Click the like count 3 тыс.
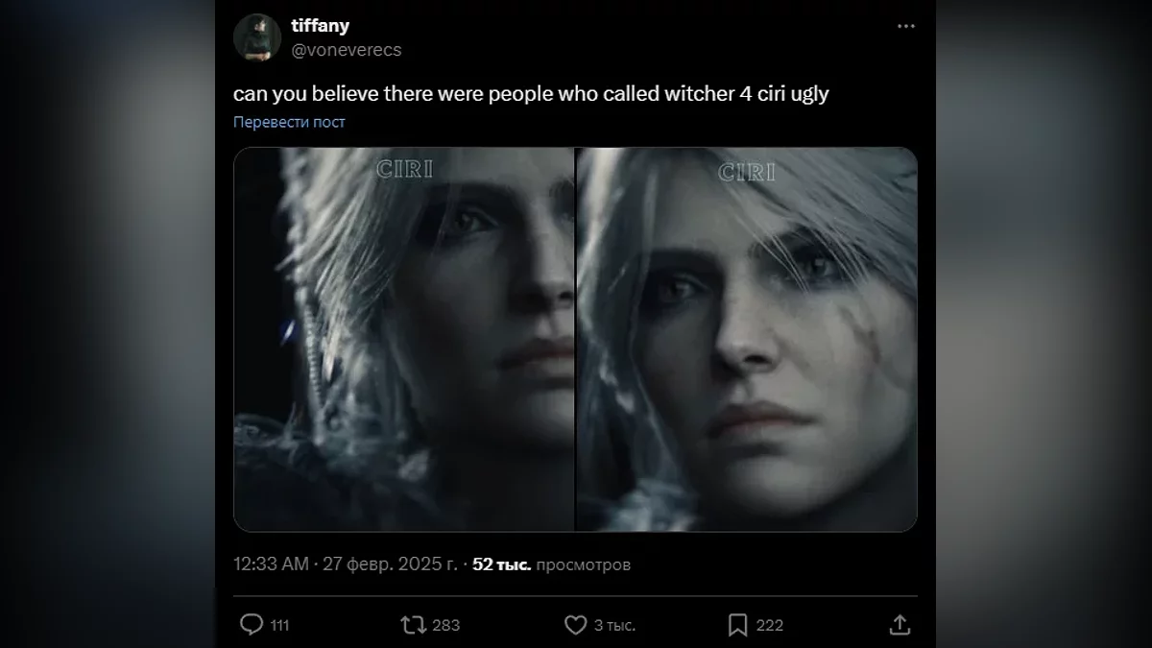This screenshot has height=648, width=1152. click(614, 625)
